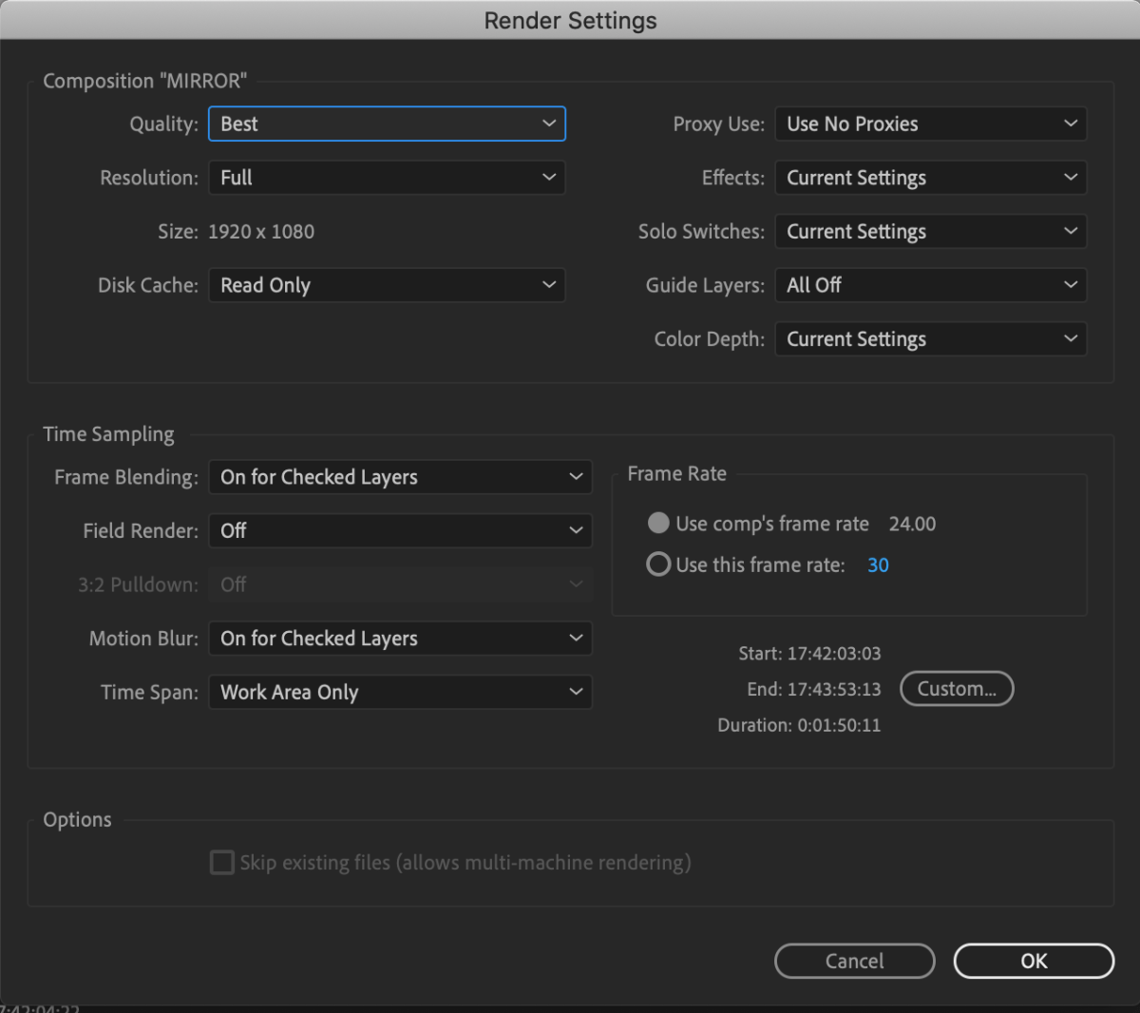The image size is (1140, 1013).
Task: Click the comp frame rate value 24.00
Action: click(912, 524)
